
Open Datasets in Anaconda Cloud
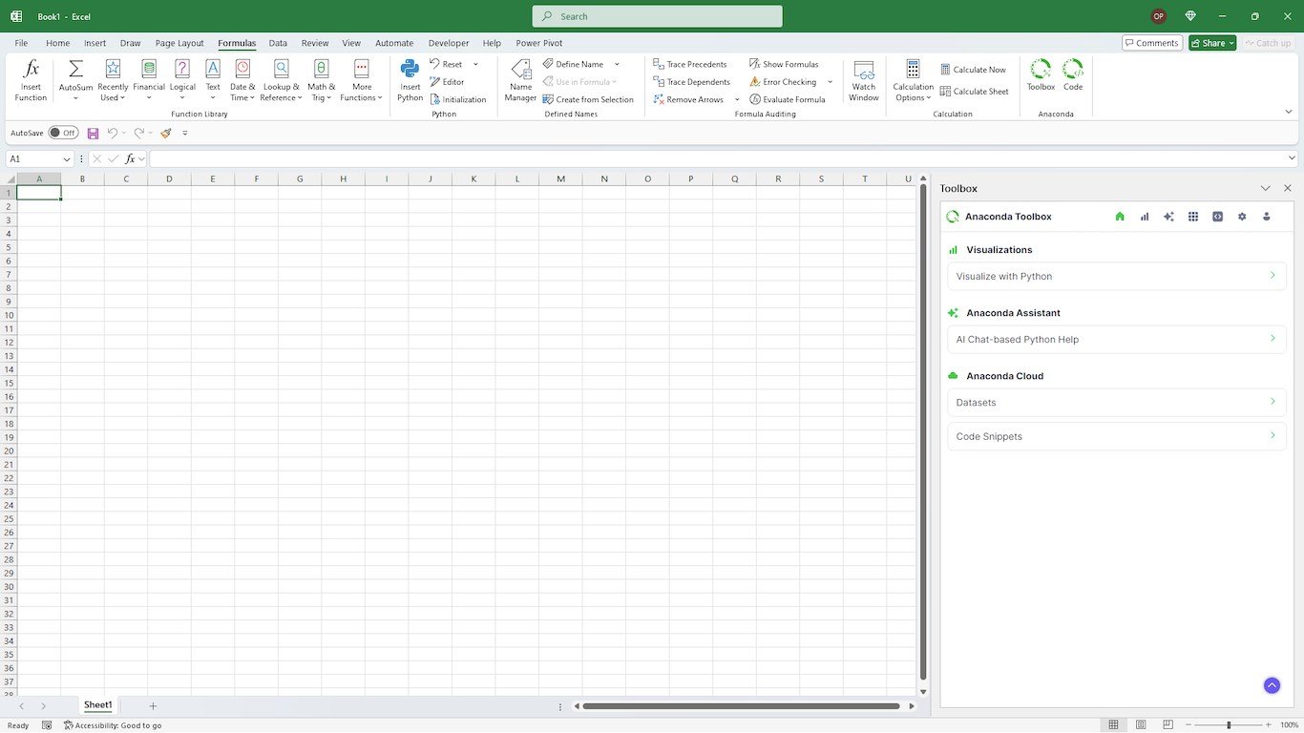[1117, 403]
